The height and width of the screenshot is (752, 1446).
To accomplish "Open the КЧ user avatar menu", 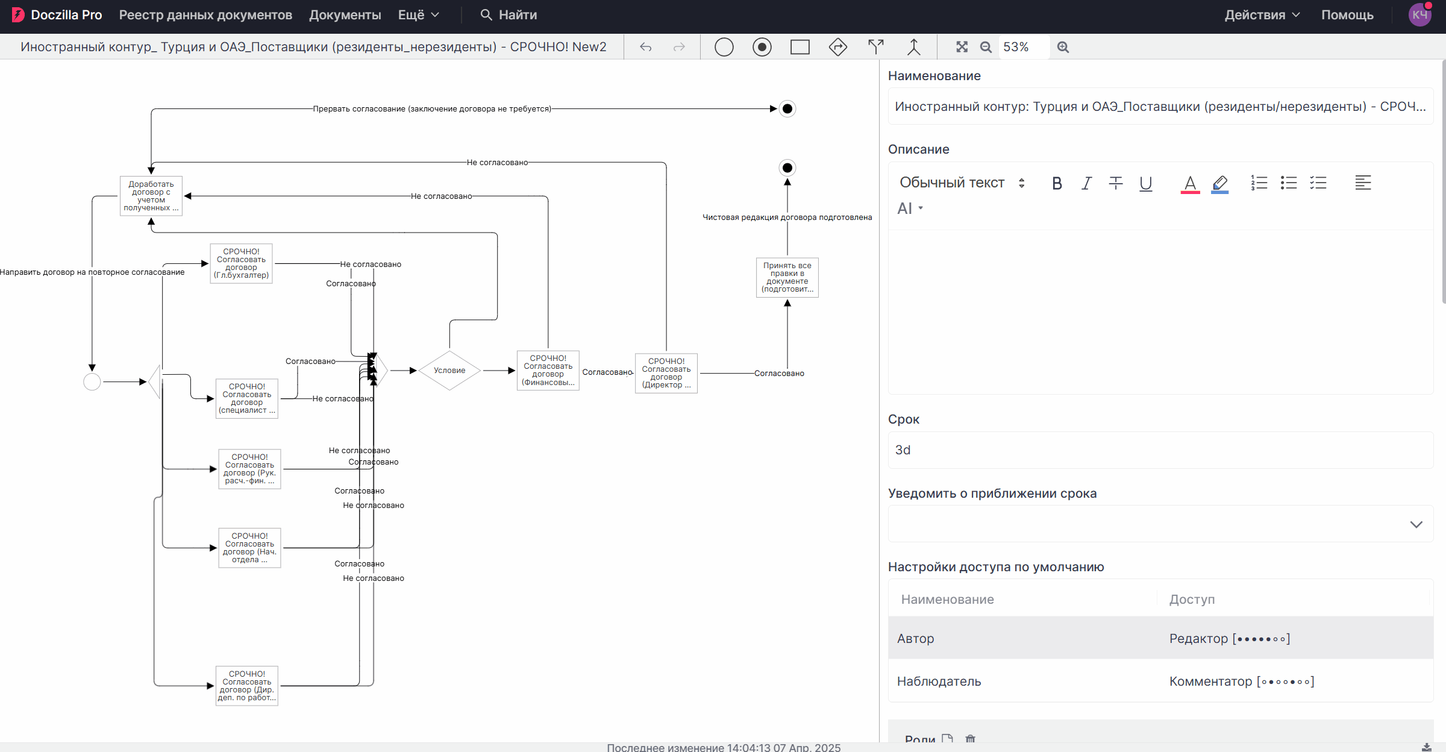I will (1420, 15).
